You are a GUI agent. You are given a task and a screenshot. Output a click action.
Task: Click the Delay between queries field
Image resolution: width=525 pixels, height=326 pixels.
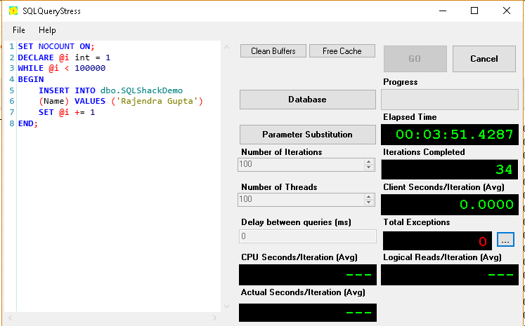click(307, 237)
